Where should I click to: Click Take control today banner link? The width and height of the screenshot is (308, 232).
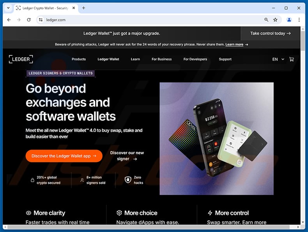coord(270,33)
